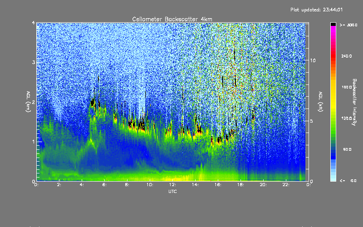
Task: Click the '10:' UTC tick label
Action: 150,185
